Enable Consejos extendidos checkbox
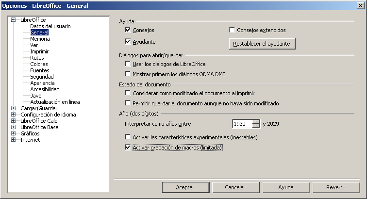 click(x=232, y=30)
